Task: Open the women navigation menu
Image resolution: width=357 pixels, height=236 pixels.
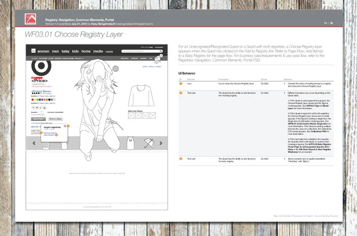Action: tap(43, 51)
